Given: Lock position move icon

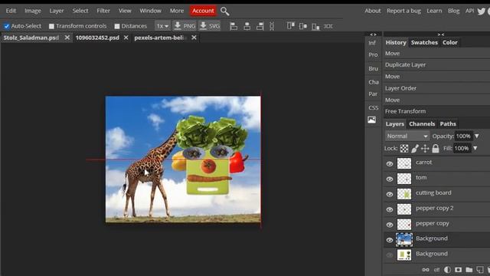Looking at the screenshot, I should coord(425,148).
